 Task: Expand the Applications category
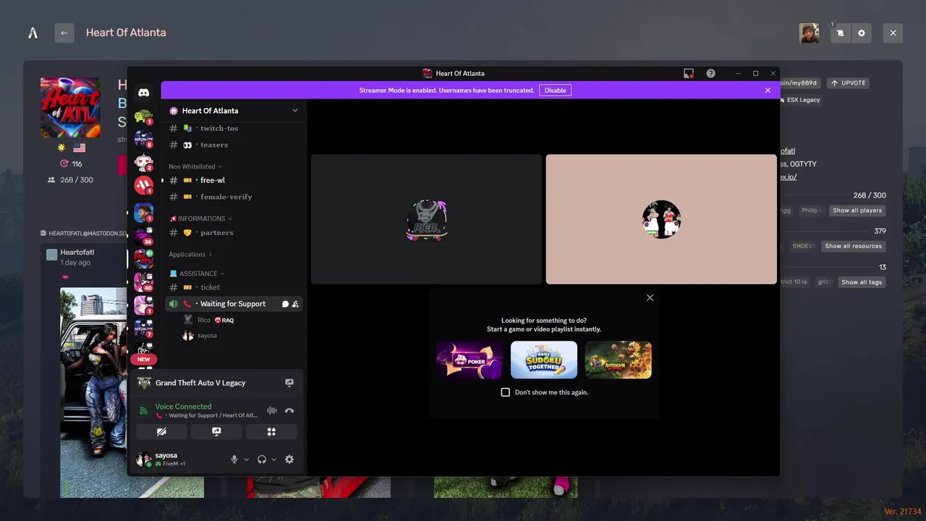[x=190, y=255]
